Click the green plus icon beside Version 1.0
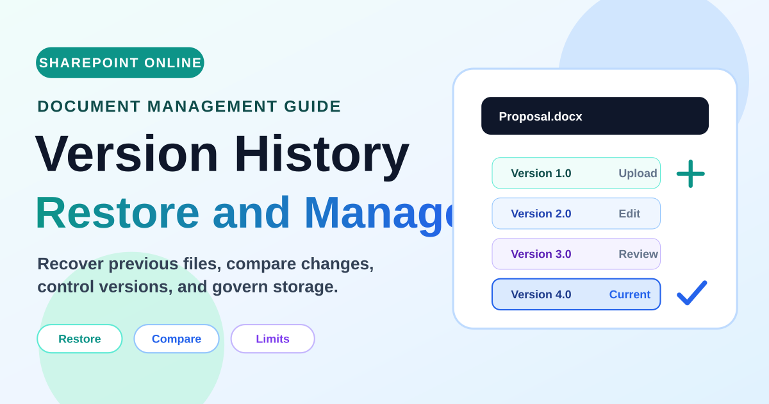Screen dimensions: 769x404 point(690,173)
